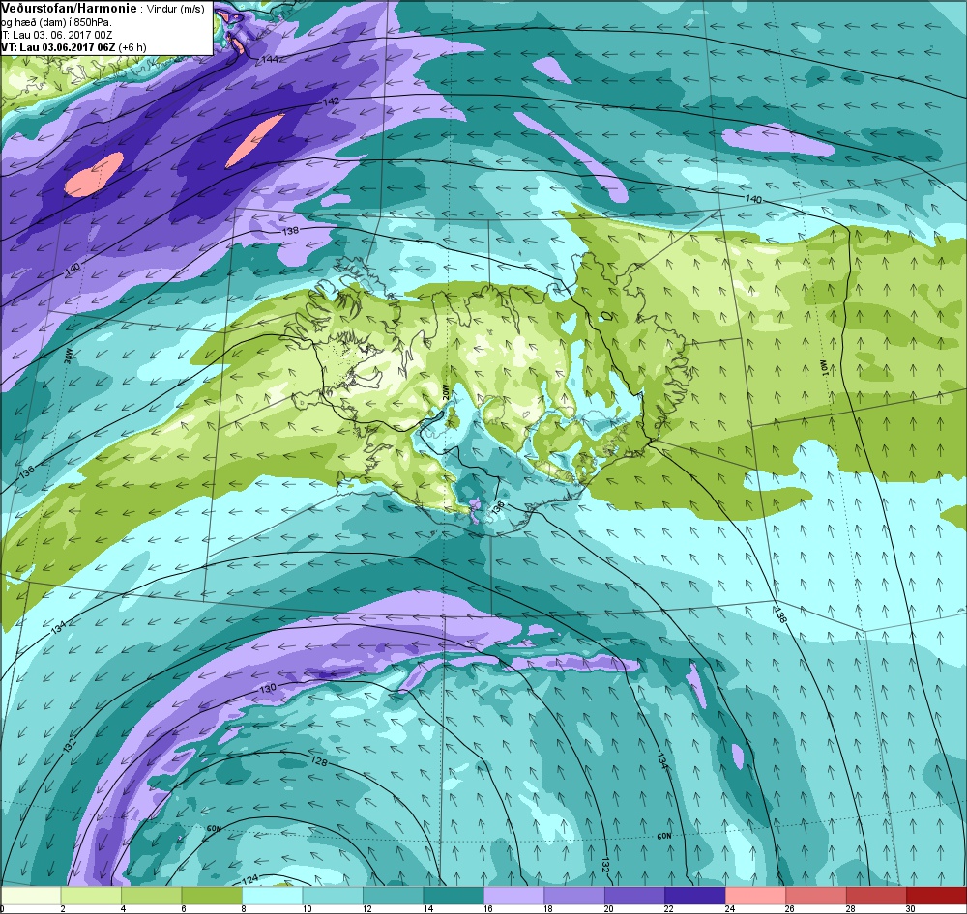Pick the 20–22 m/s violet legend swatch

pos(636,896)
